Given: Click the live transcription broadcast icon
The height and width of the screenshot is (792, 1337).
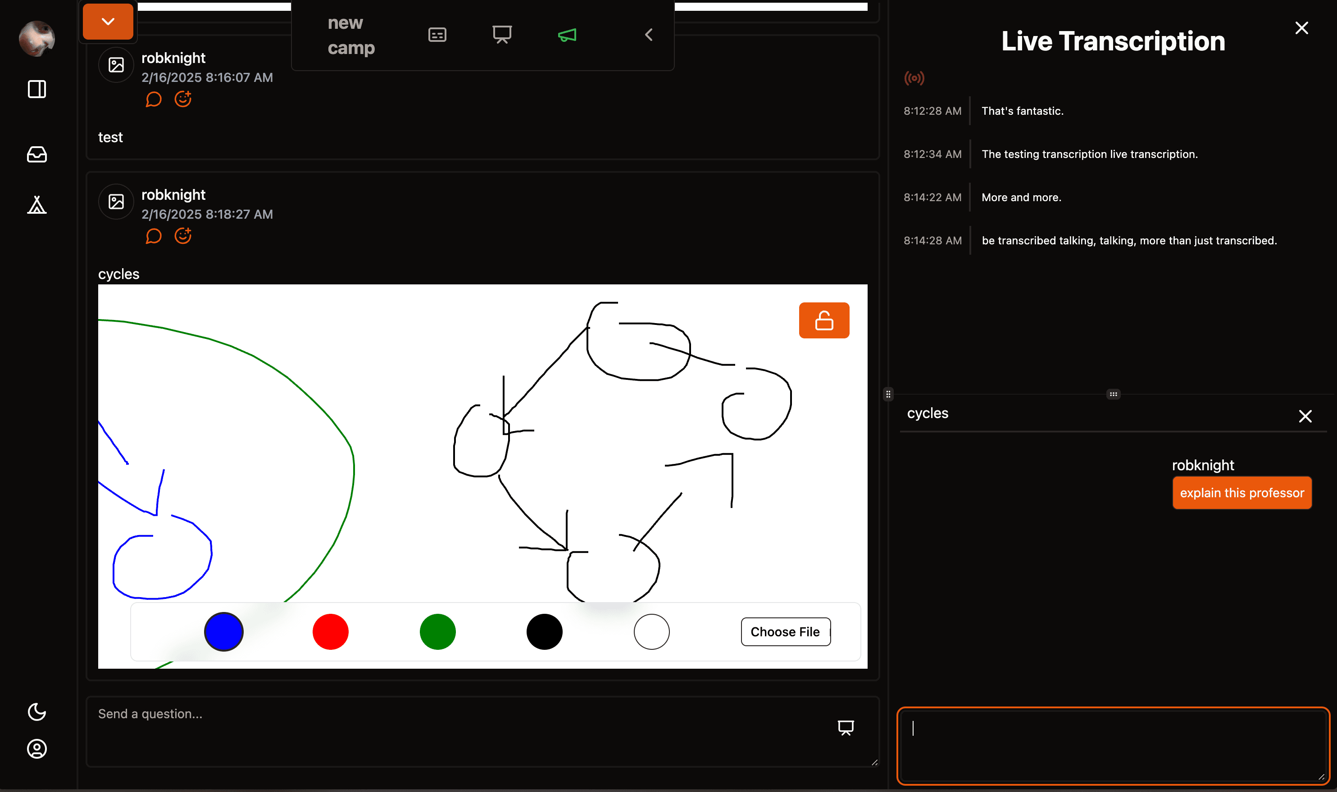Looking at the screenshot, I should tap(914, 77).
